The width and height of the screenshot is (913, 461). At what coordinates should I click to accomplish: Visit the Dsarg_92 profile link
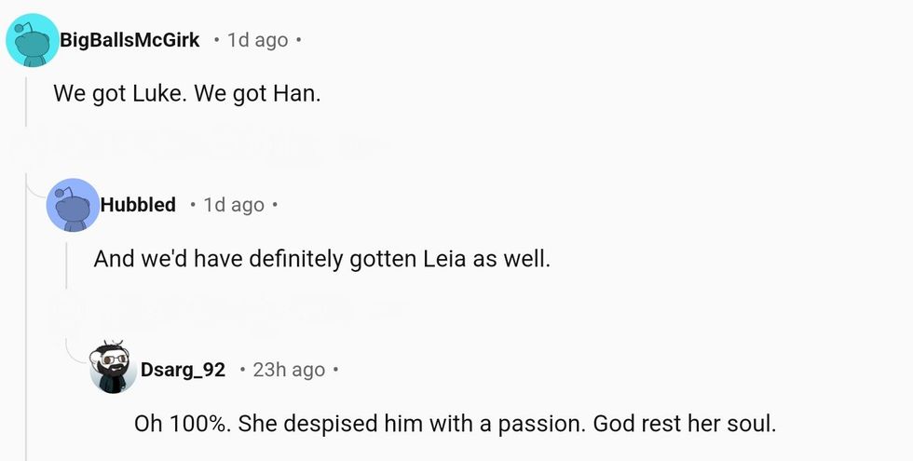(x=183, y=370)
